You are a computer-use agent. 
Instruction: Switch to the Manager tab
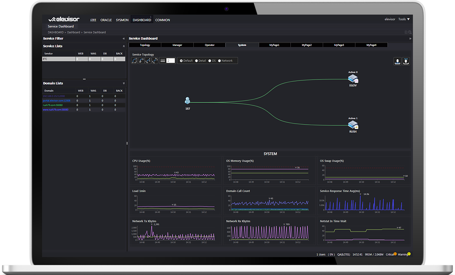coord(177,45)
